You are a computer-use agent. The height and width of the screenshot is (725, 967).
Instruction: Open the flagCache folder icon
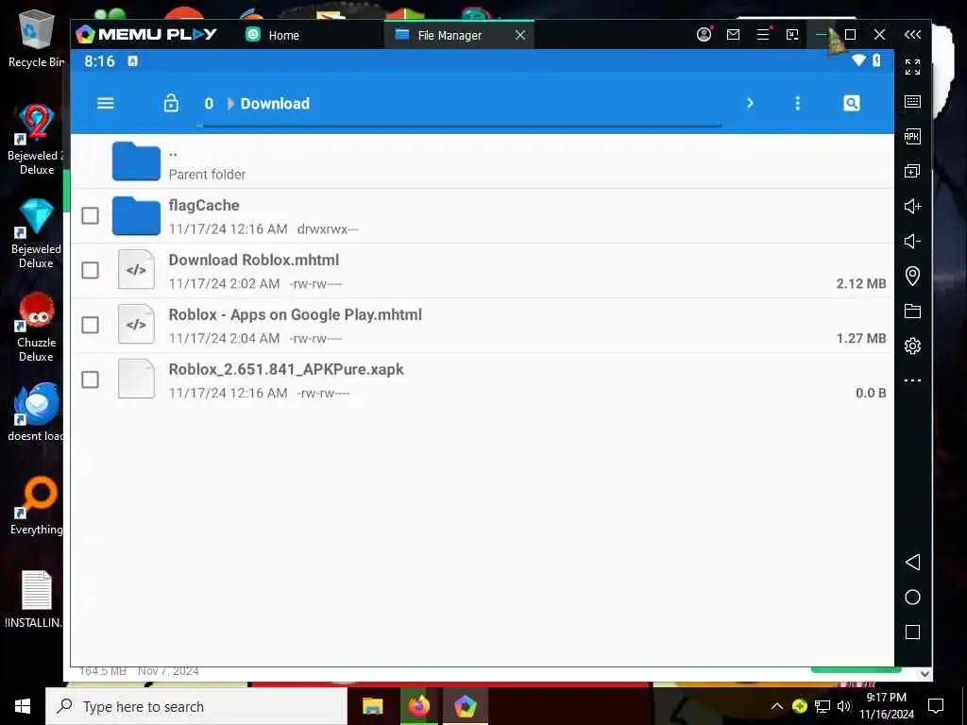coord(136,216)
